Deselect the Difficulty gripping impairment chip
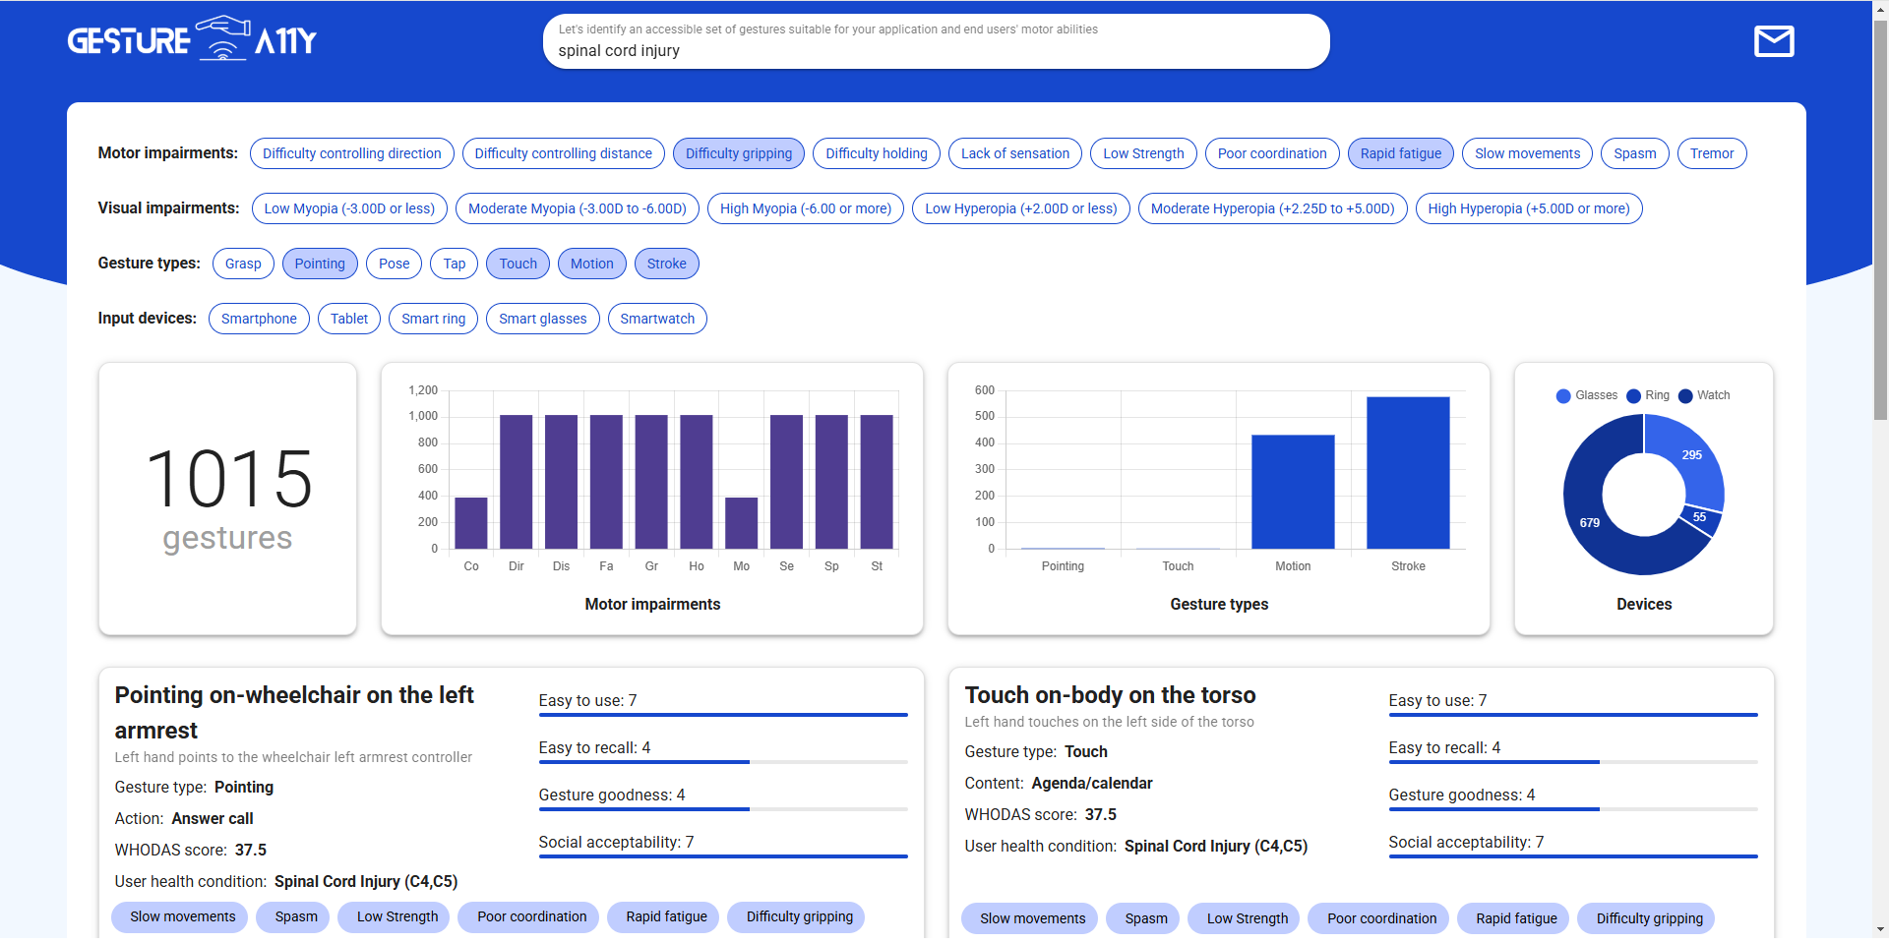 click(739, 153)
